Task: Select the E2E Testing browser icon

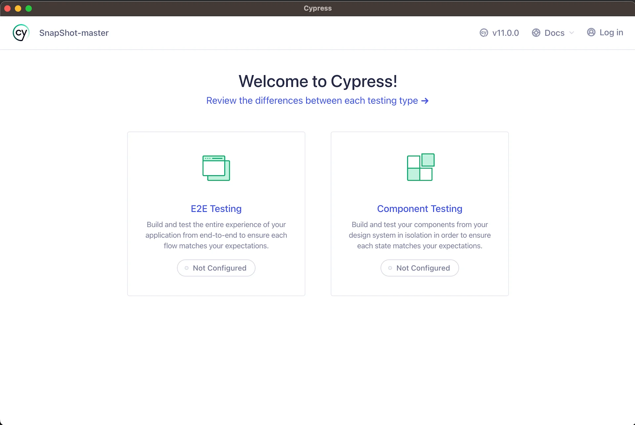Action: (216, 168)
